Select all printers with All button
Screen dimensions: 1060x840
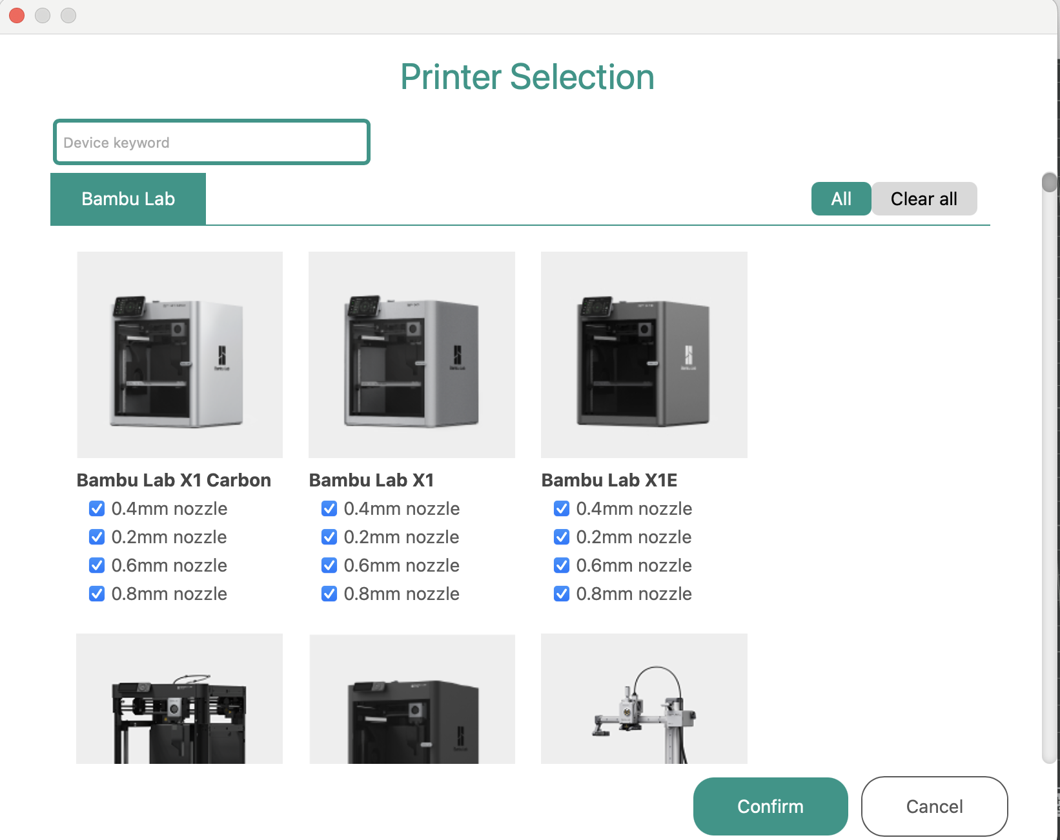click(841, 199)
